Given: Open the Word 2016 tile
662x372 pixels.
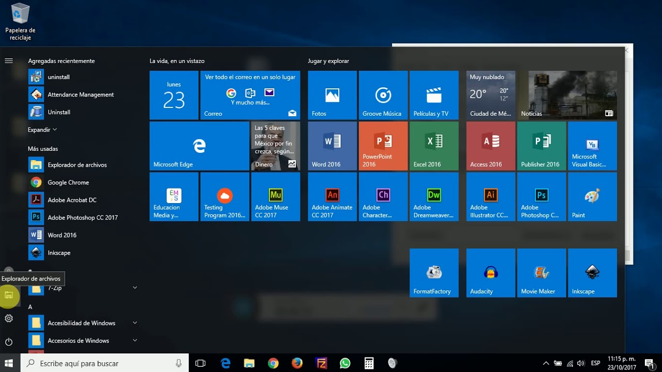Looking at the screenshot, I should (x=332, y=146).
